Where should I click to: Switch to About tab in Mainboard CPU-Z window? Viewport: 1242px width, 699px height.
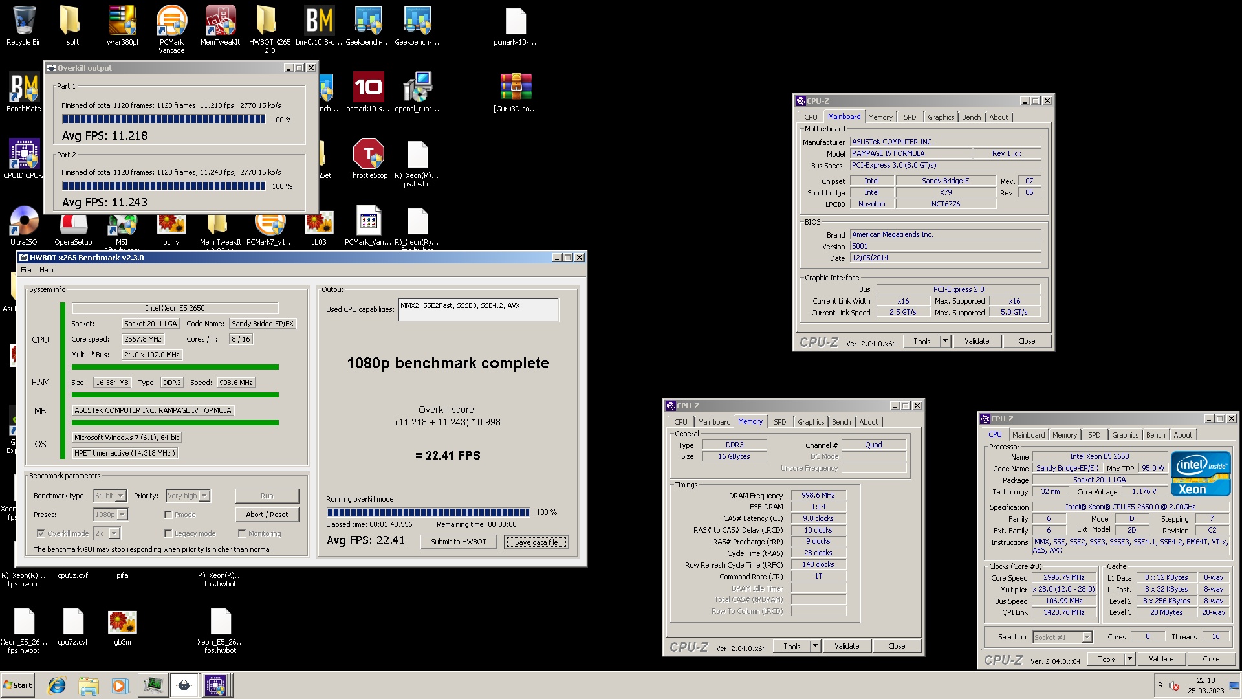(x=998, y=117)
